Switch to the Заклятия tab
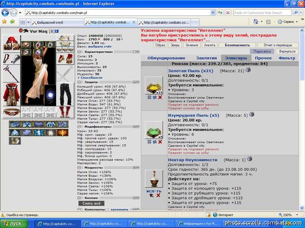Image resolution: width=305 pixels, height=228 pixels. [x=206, y=58]
